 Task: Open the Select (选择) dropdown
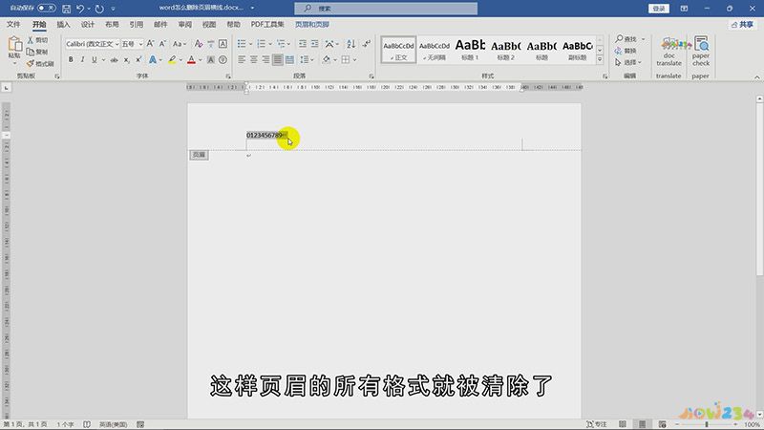[x=628, y=62]
